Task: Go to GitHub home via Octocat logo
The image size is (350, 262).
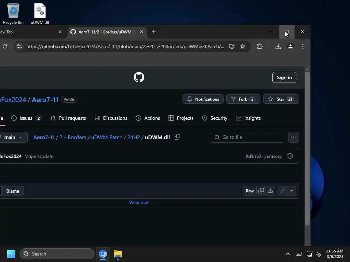Action: point(139,77)
